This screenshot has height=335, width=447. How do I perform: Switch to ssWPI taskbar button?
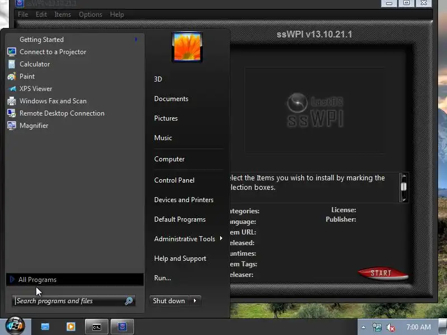click(x=122, y=327)
